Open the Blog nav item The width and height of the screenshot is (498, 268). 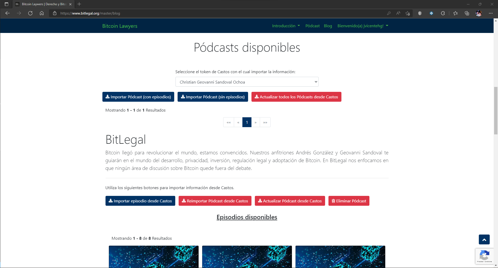(x=328, y=26)
